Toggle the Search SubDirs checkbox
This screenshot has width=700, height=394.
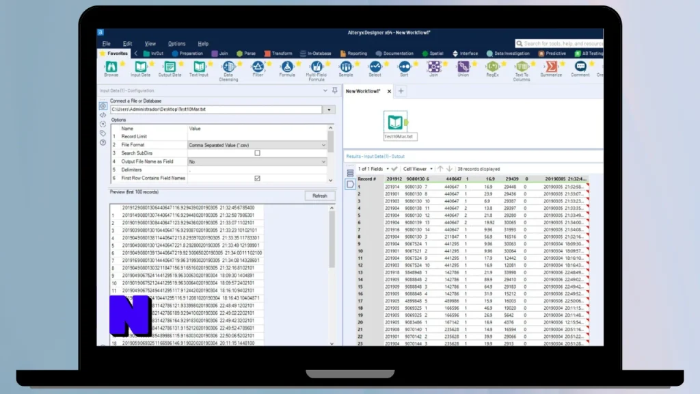click(257, 153)
